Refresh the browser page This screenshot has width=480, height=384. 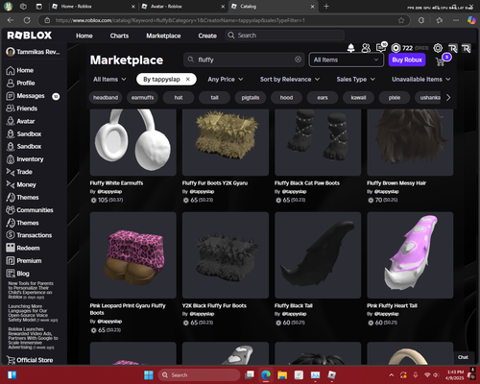click(x=27, y=20)
